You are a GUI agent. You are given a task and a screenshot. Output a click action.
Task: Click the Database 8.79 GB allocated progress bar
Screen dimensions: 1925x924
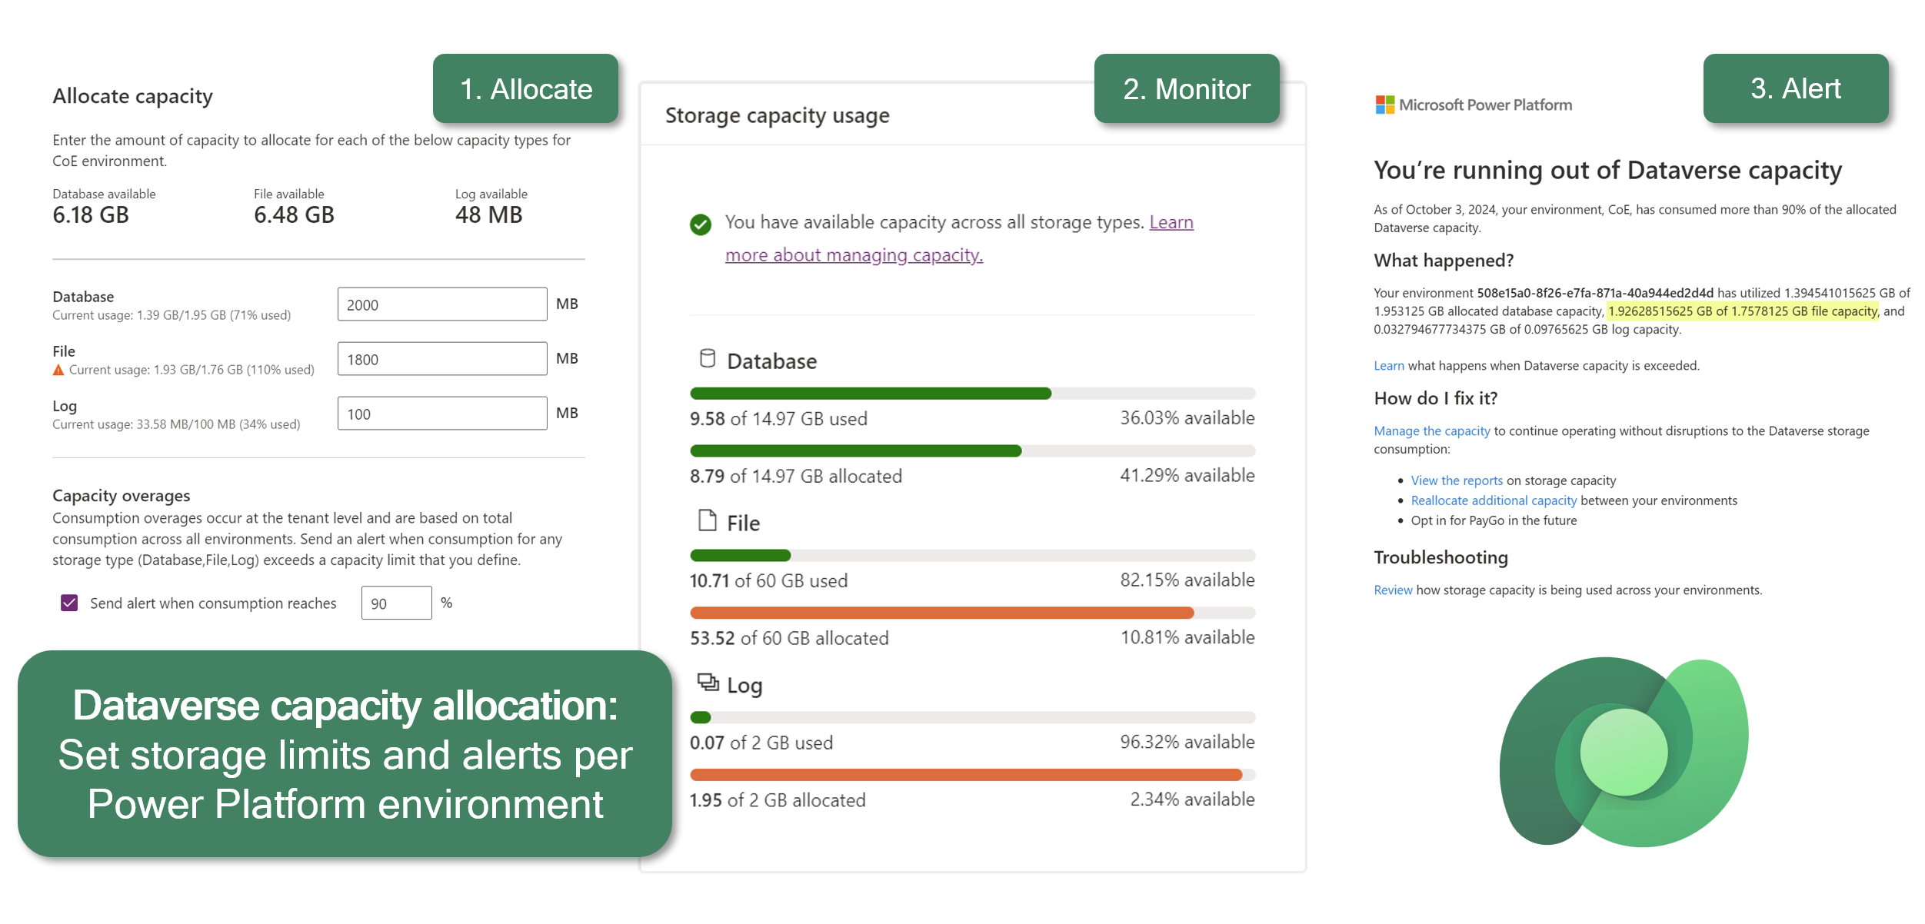[x=972, y=451]
